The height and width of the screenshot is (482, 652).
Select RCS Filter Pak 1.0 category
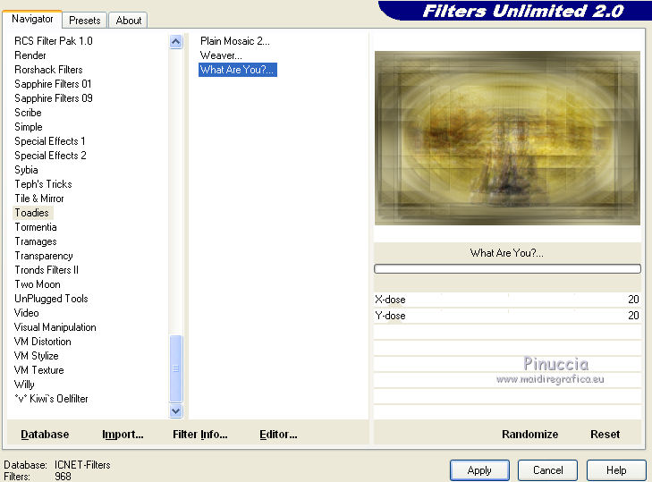coord(54,41)
